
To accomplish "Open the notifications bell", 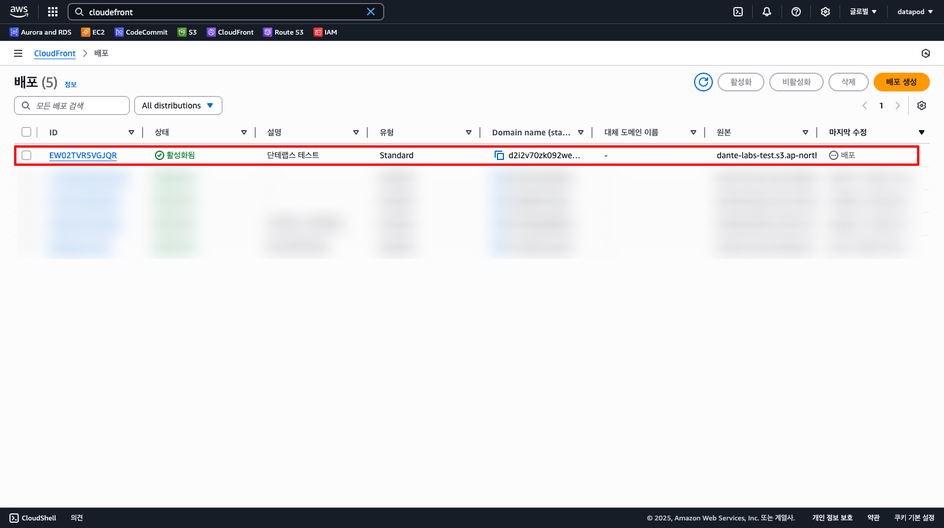I will pos(767,12).
